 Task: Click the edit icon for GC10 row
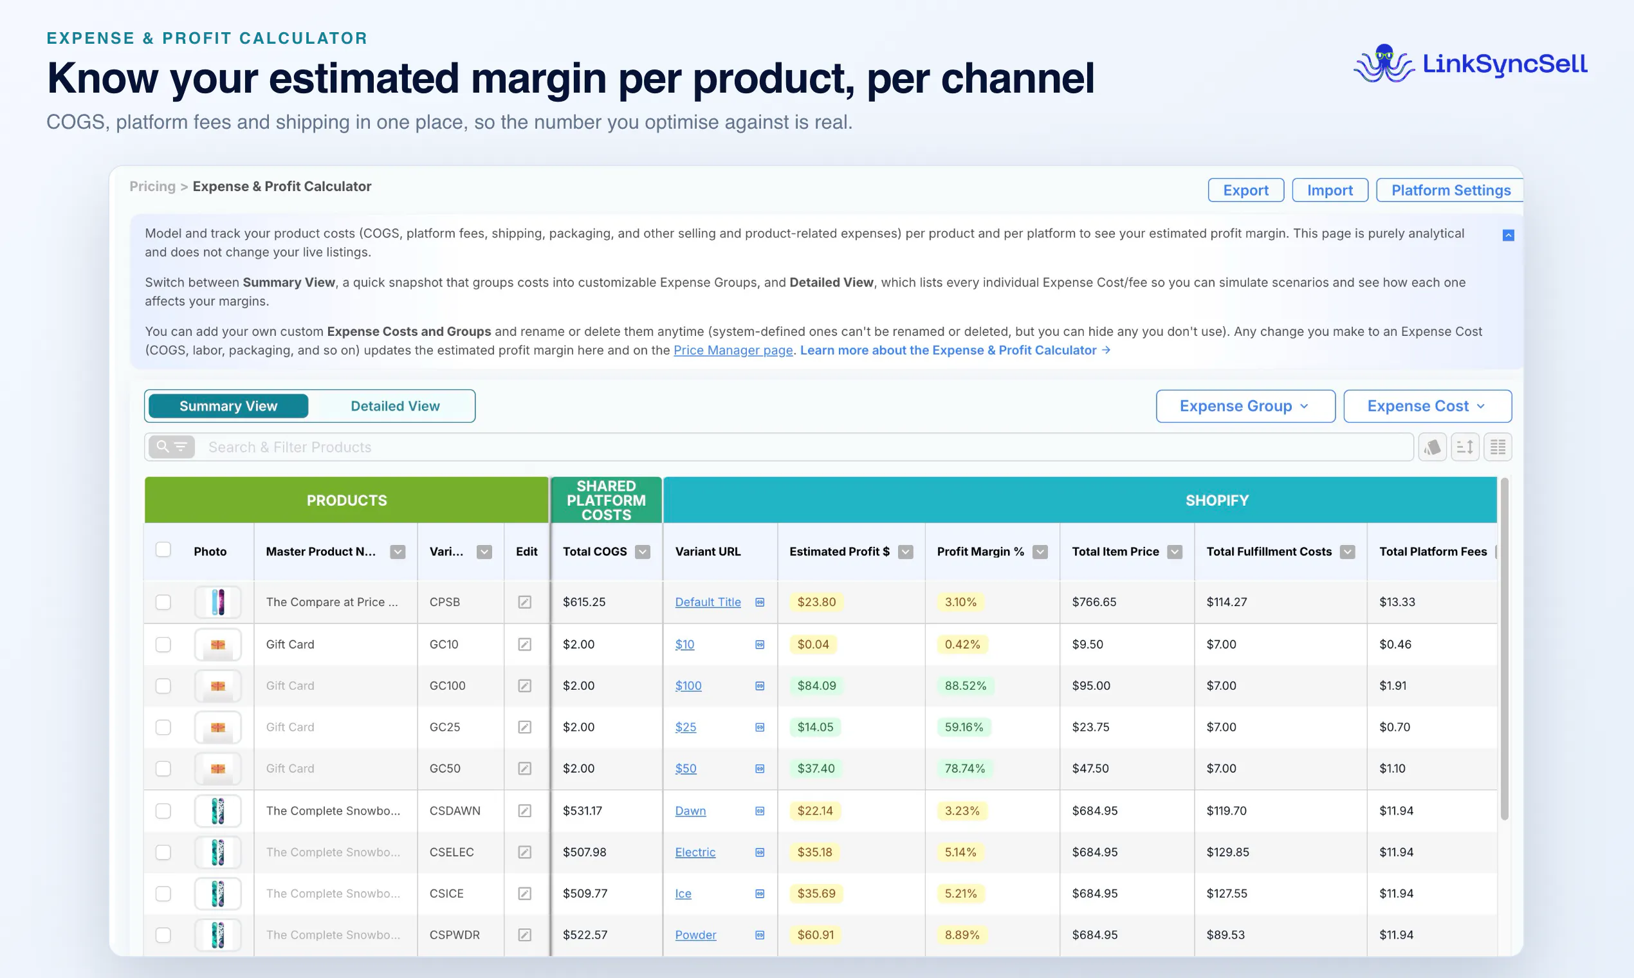524,644
